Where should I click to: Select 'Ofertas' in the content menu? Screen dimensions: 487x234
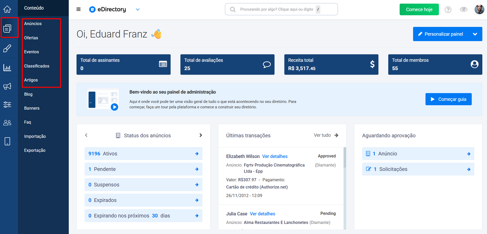pyautogui.click(x=31, y=38)
